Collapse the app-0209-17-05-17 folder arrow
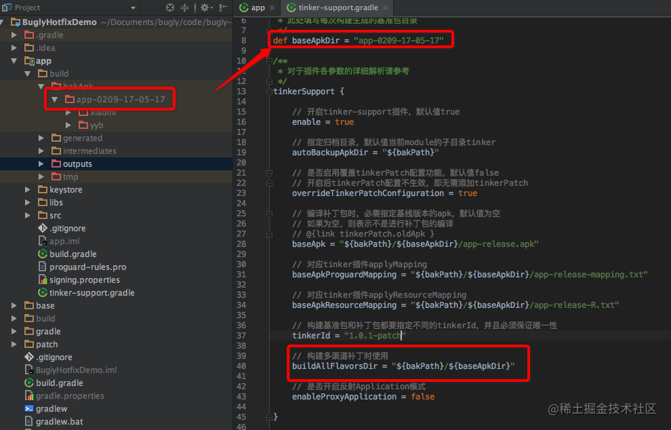The height and width of the screenshot is (430, 671). 55,100
